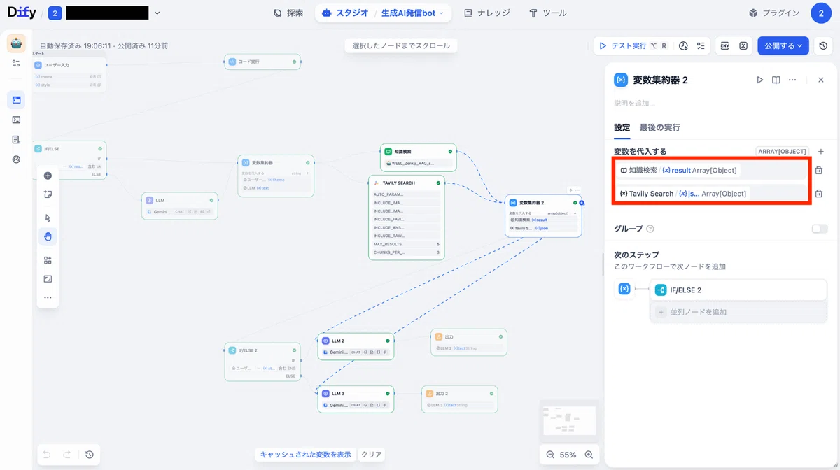The image size is (840, 470).
Task: Open the ARRAY[OBJECT] type selector
Action: (x=783, y=151)
